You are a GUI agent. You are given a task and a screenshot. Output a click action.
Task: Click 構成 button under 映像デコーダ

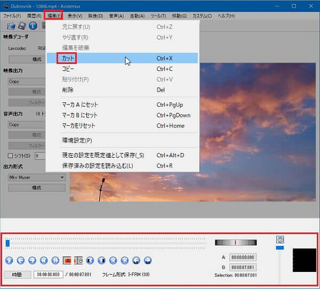[x=27, y=59]
